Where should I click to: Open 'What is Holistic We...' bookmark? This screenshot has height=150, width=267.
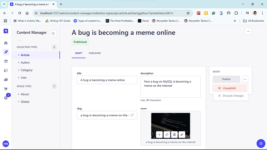coord(27,21)
